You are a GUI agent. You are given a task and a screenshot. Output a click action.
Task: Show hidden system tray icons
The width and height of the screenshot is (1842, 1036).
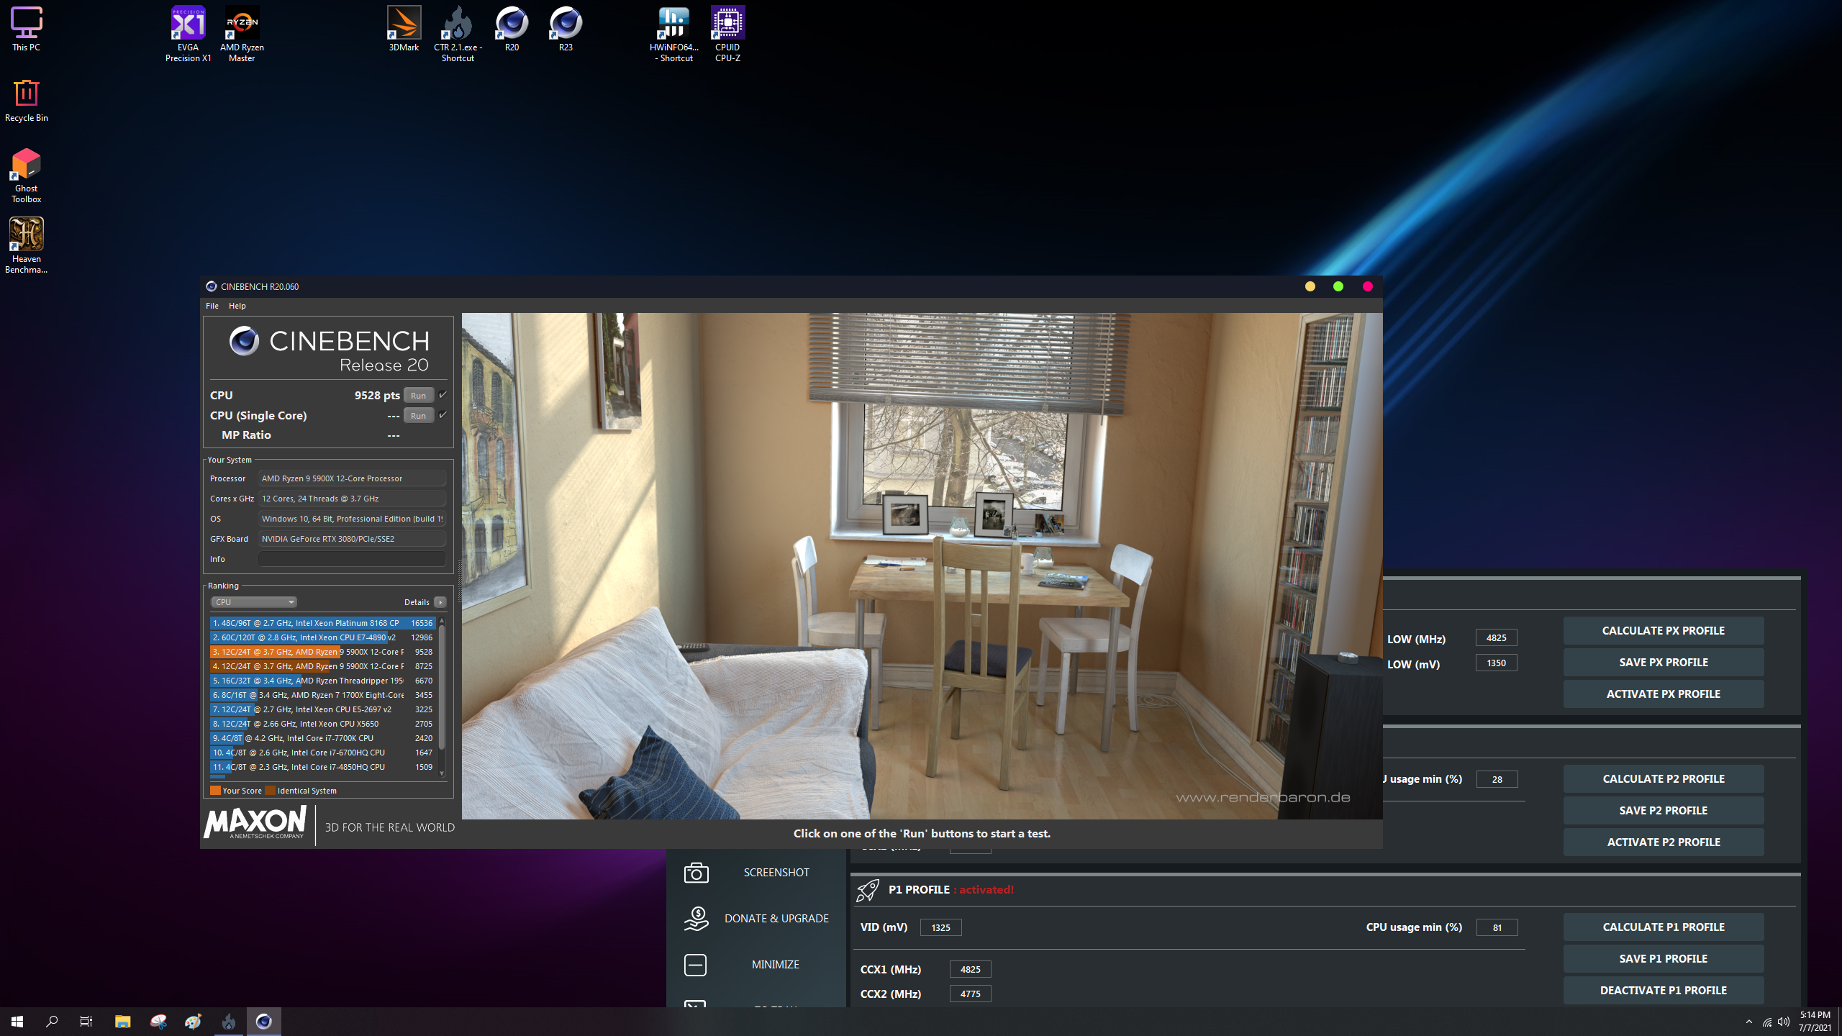(x=1749, y=1022)
